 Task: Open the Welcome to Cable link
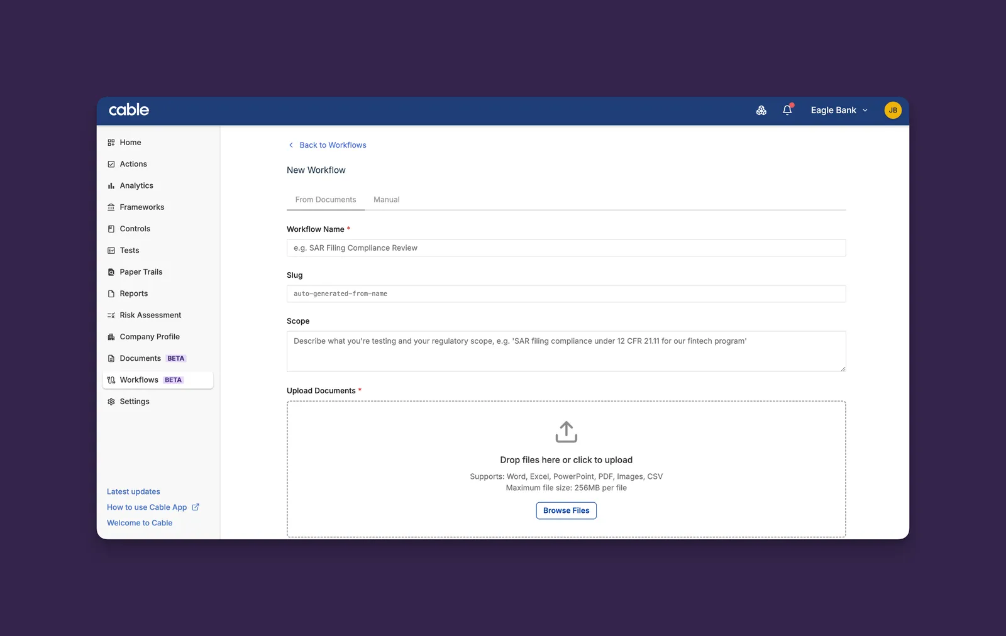(140, 523)
